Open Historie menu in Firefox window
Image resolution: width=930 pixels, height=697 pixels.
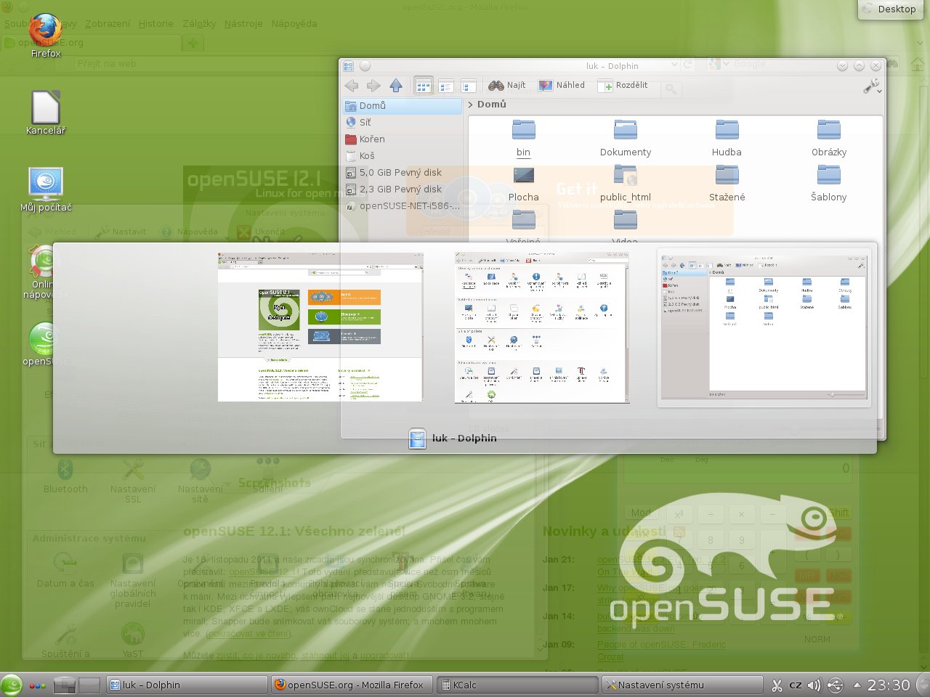click(x=155, y=23)
